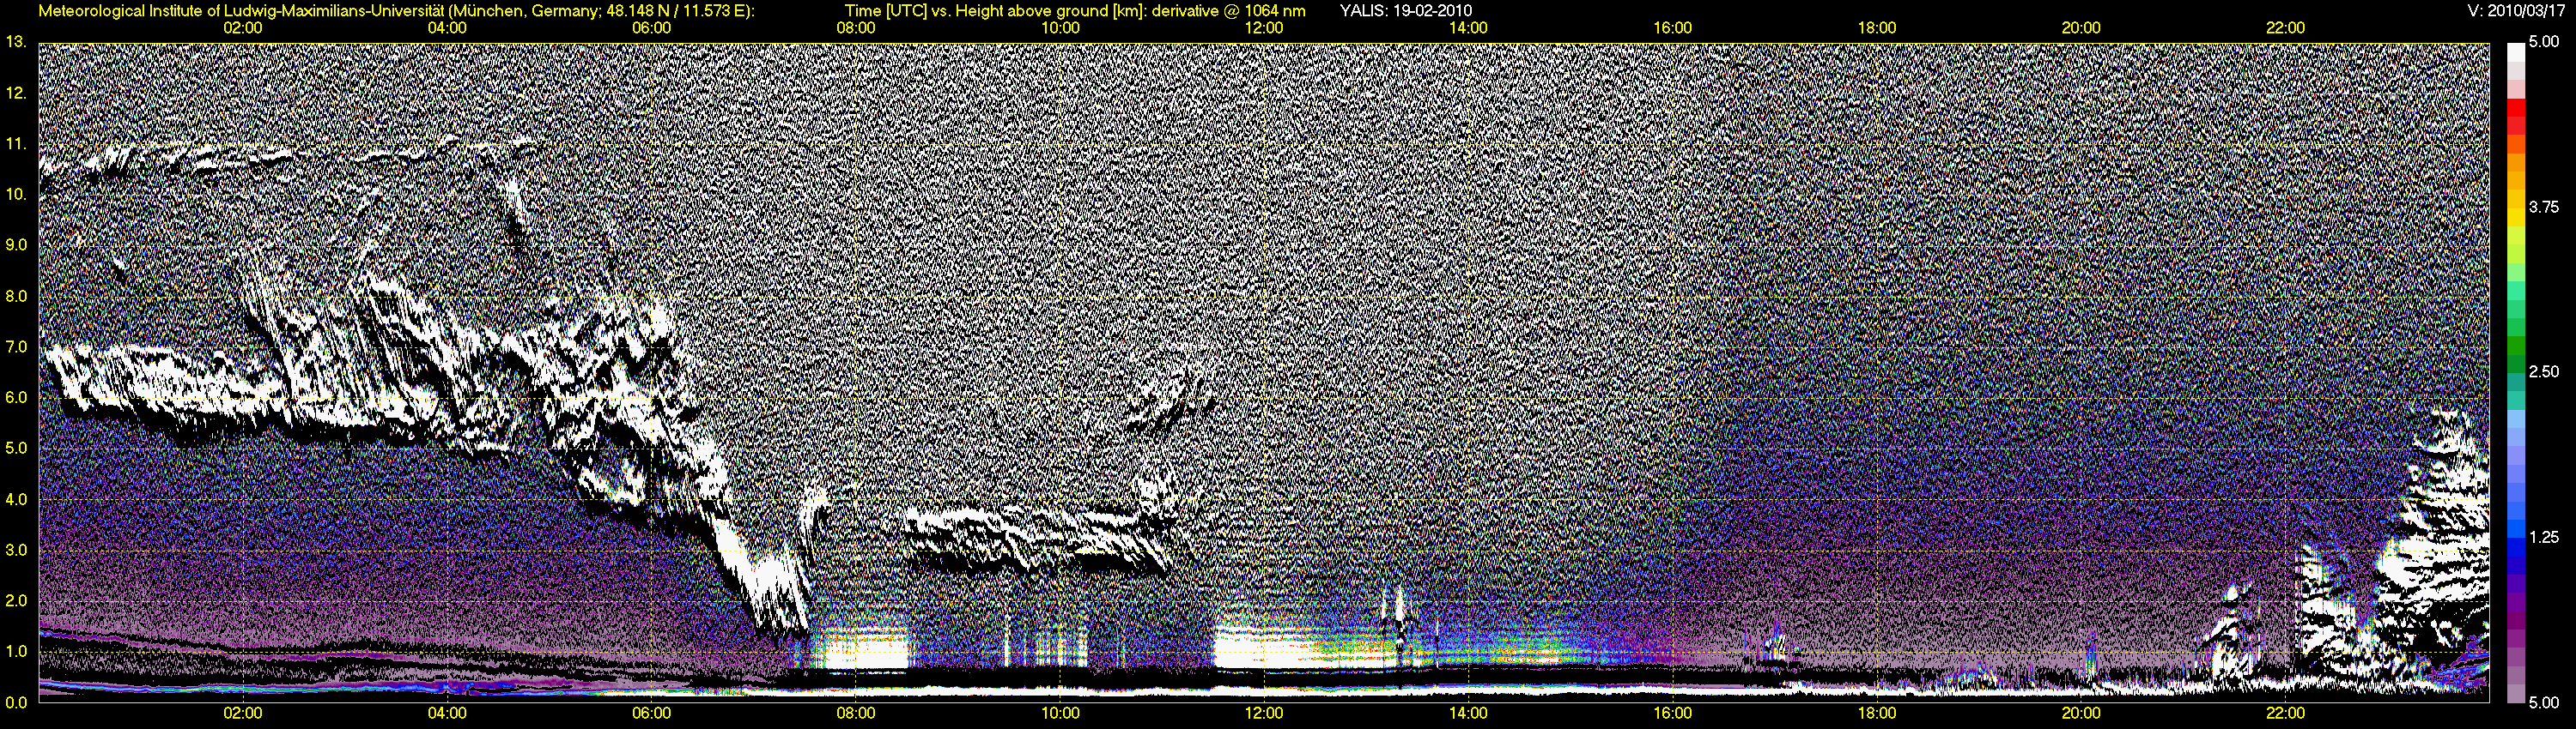Select the 06:00 tick label on the bottom axis
The width and height of the screenshot is (2576, 729).
click(x=651, y=713)
